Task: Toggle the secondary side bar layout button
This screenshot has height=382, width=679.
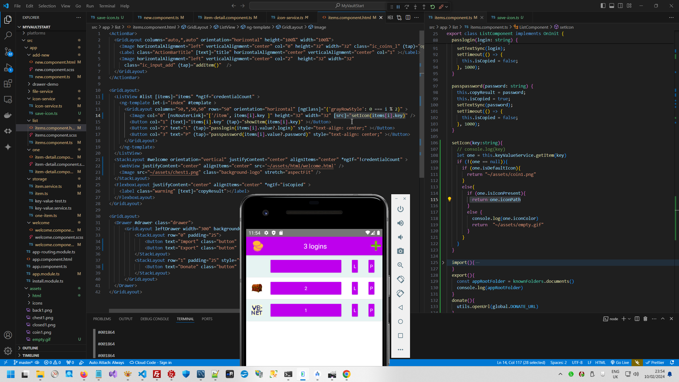Action: point(620,6)
